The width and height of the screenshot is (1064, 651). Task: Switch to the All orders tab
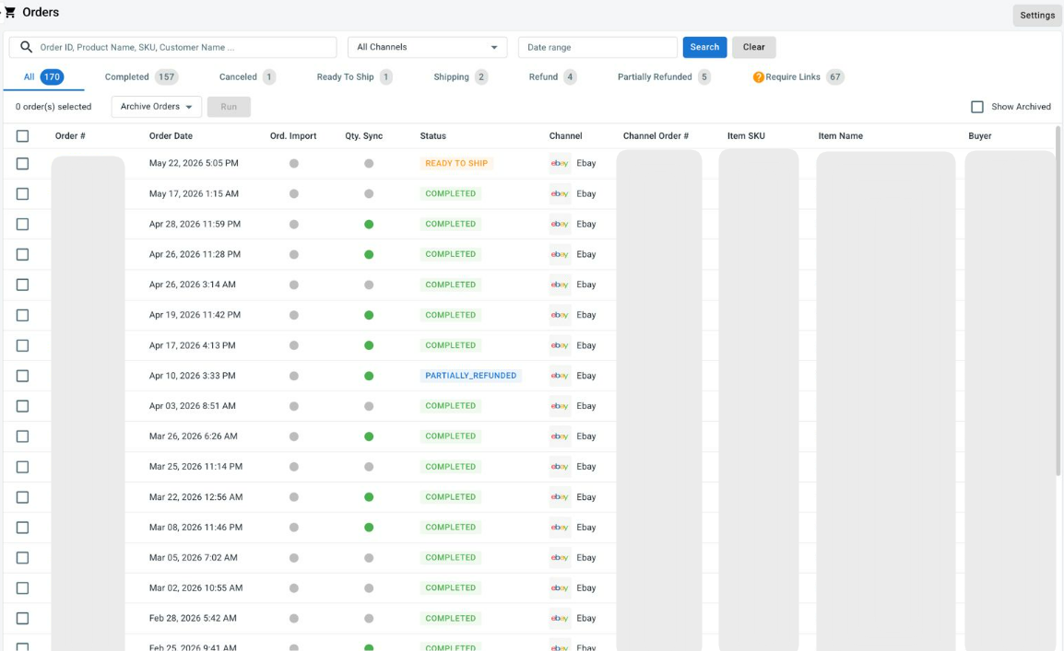(x=43, y=77)
